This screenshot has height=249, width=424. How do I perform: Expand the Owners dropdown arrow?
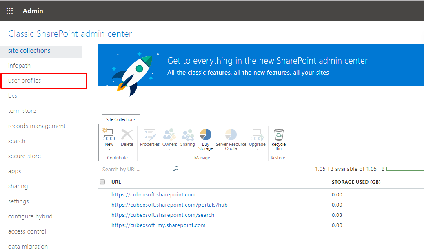[169, 149]
